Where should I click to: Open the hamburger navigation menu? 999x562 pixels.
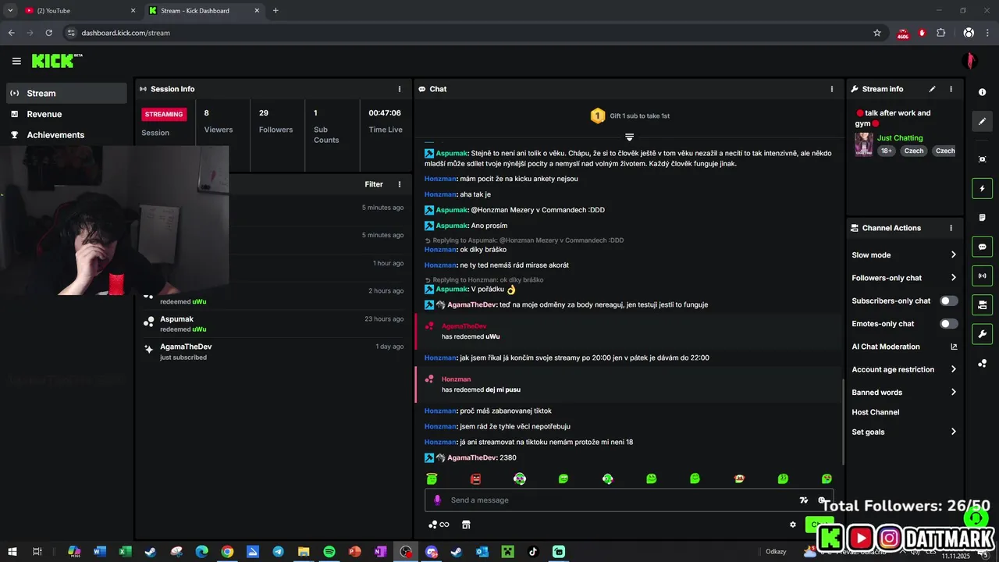click(x=16, y=61)
